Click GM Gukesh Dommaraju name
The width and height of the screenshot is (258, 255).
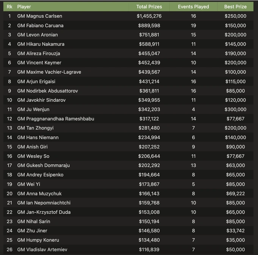44,165
